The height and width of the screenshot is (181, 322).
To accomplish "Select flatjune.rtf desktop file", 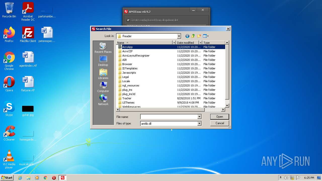I will pos(28,84).
